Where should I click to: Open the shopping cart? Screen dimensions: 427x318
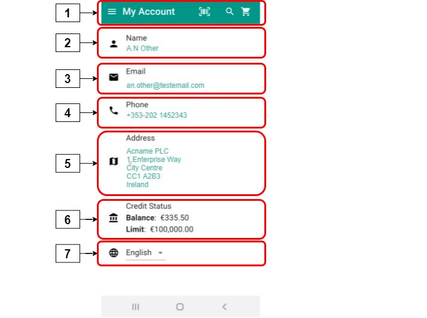(246, 12)
